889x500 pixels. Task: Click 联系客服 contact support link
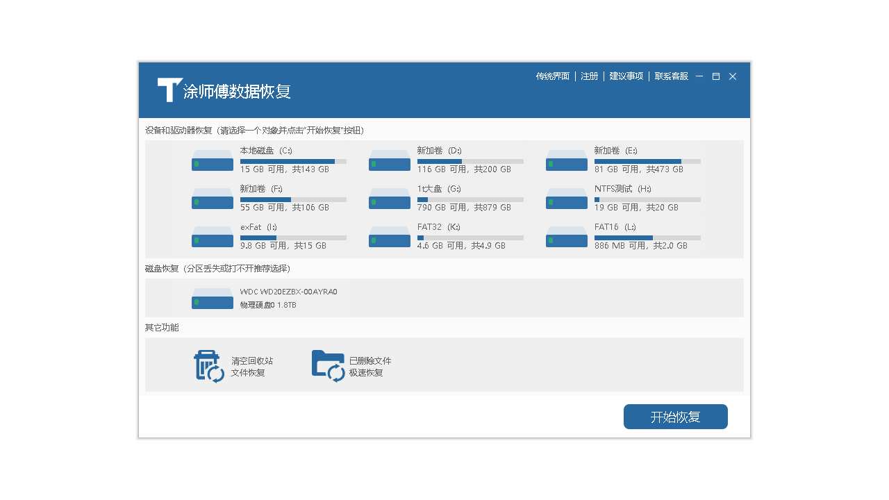coord(671,76)
